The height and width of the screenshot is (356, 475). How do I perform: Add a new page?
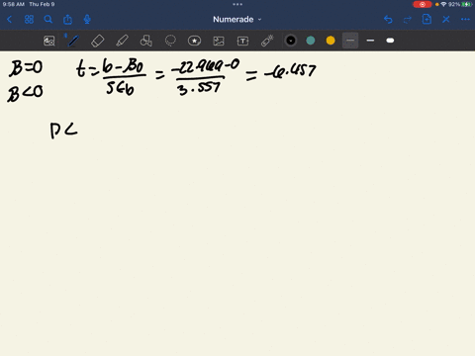pyautogui.click(x=427, y=19)
